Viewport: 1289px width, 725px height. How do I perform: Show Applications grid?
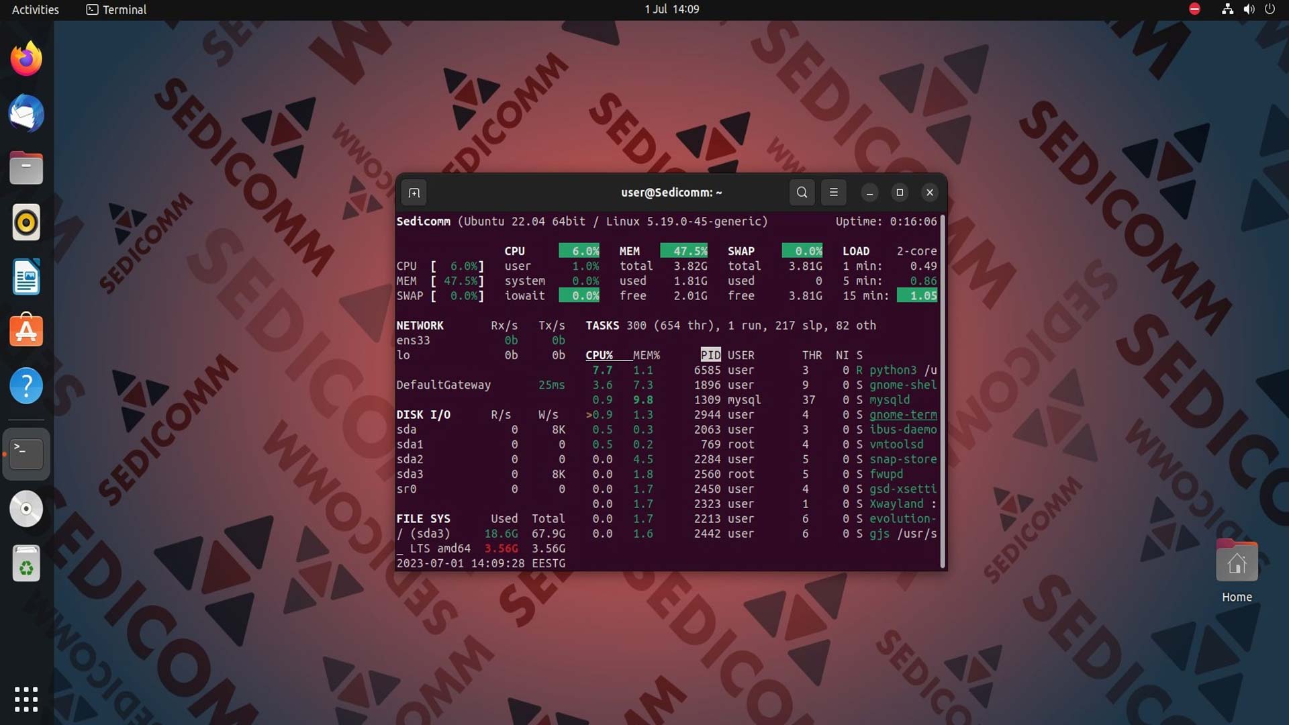[26, 699]
